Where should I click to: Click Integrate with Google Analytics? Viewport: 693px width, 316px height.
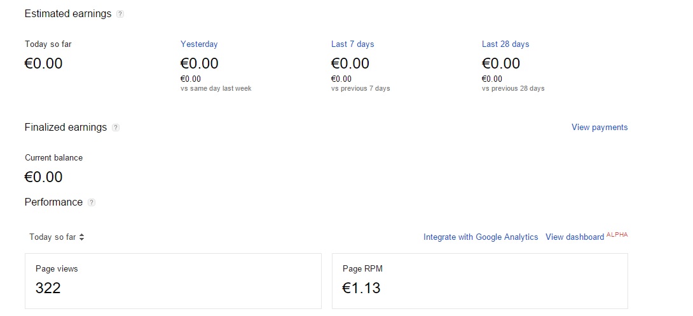(481, 237)
